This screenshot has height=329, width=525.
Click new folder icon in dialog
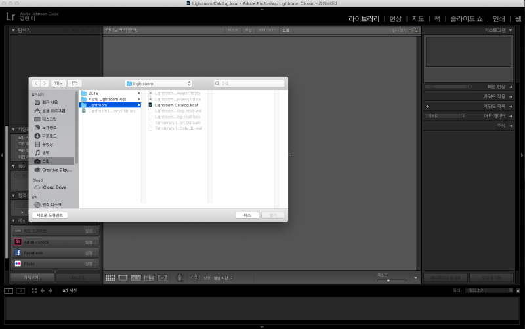[x=75, y=83]
